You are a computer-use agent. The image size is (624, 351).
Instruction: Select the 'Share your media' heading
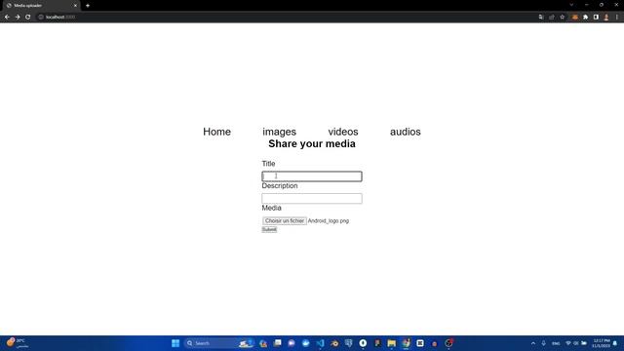pyautogui.click(x=312, y=144)
